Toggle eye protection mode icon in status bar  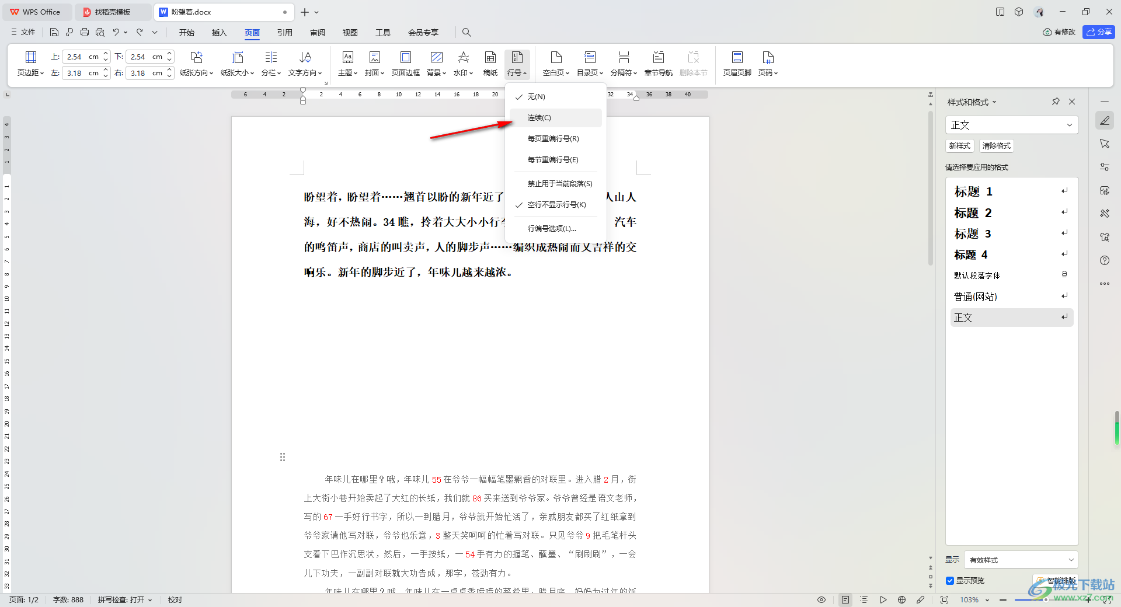[x=821, y=599]
